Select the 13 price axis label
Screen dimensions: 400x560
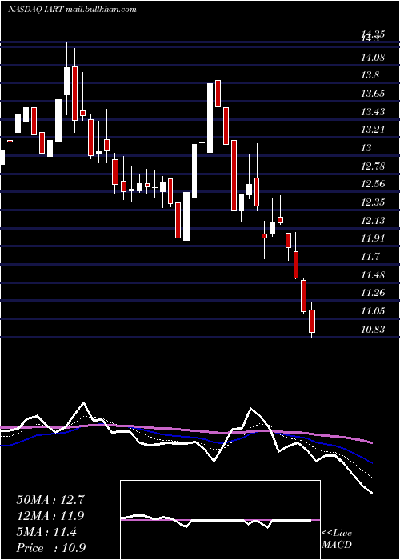(366, 147)
